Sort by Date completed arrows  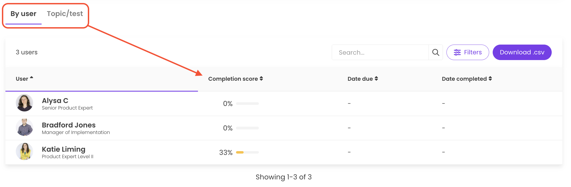click(x=490, y=79)
